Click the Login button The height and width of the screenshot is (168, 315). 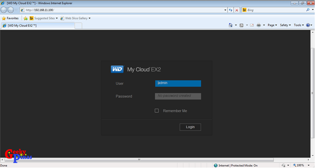[x=190, y=127]
